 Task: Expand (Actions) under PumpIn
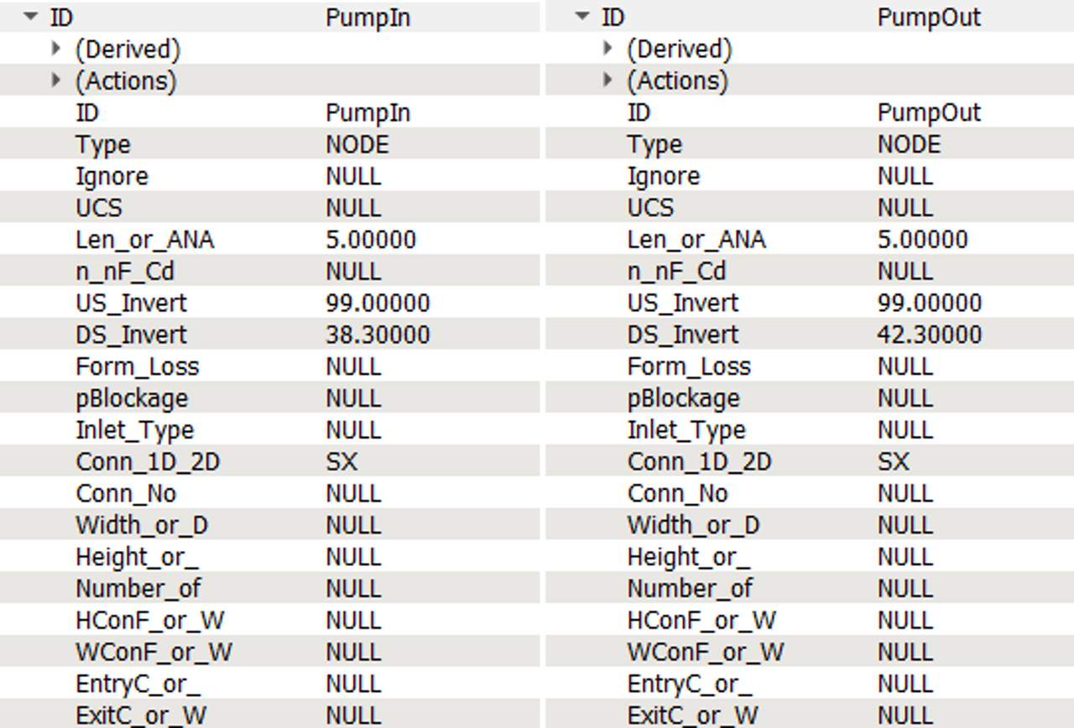pyautogui.click(x=56, y=81)
